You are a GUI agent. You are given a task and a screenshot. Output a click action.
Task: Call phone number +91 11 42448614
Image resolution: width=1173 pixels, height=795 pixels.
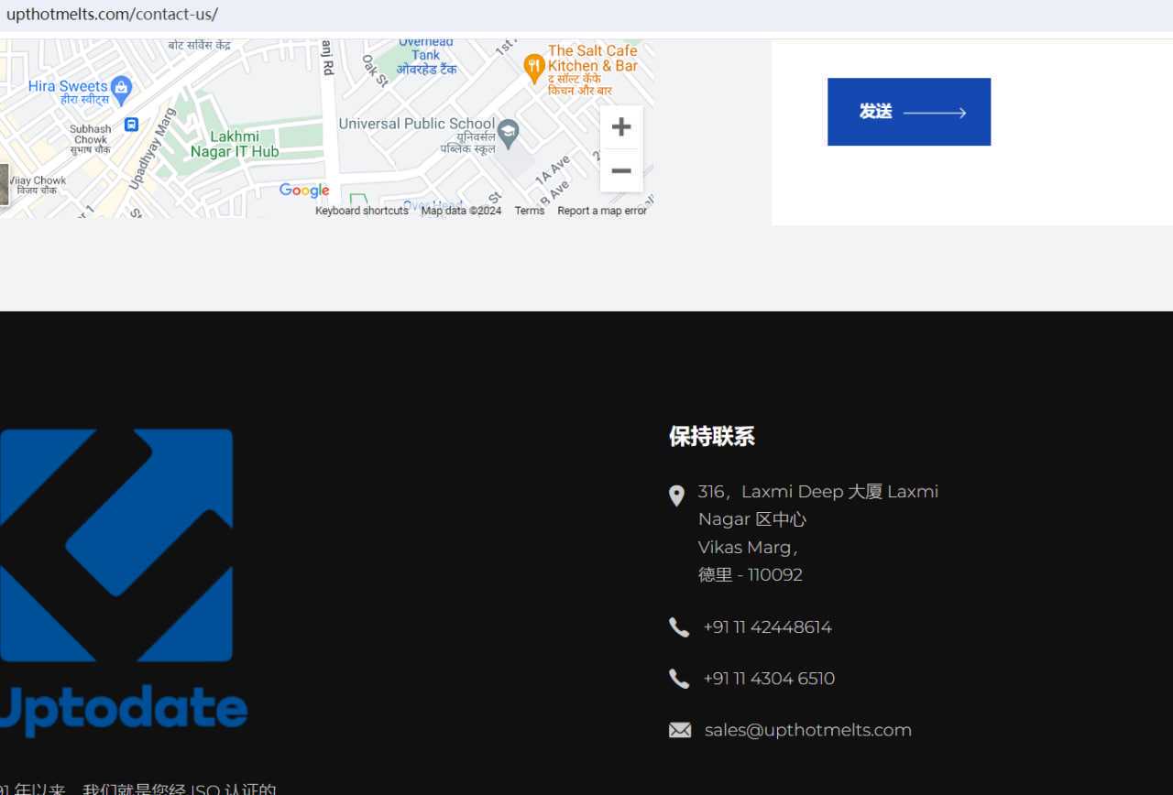point(767,627)
